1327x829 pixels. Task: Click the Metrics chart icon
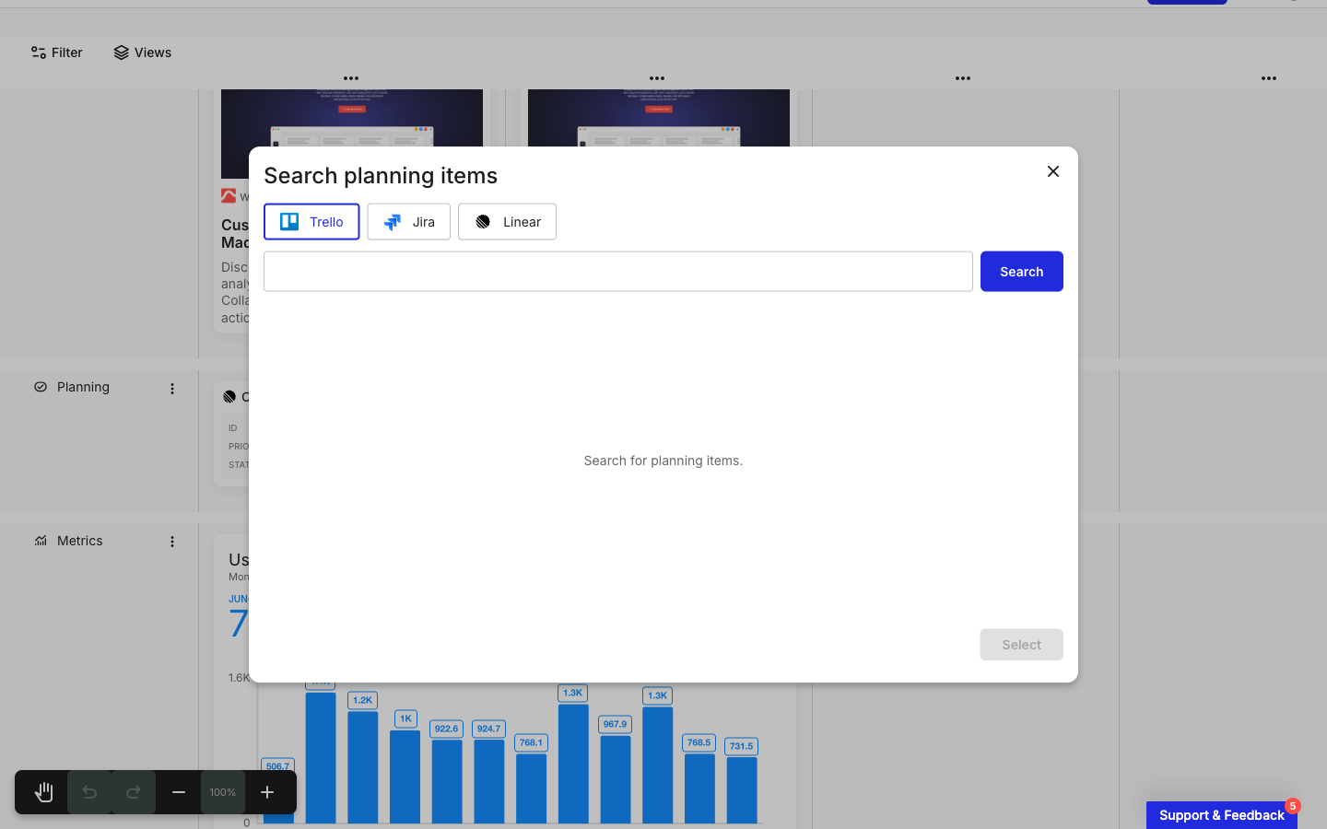coord(41,541)
